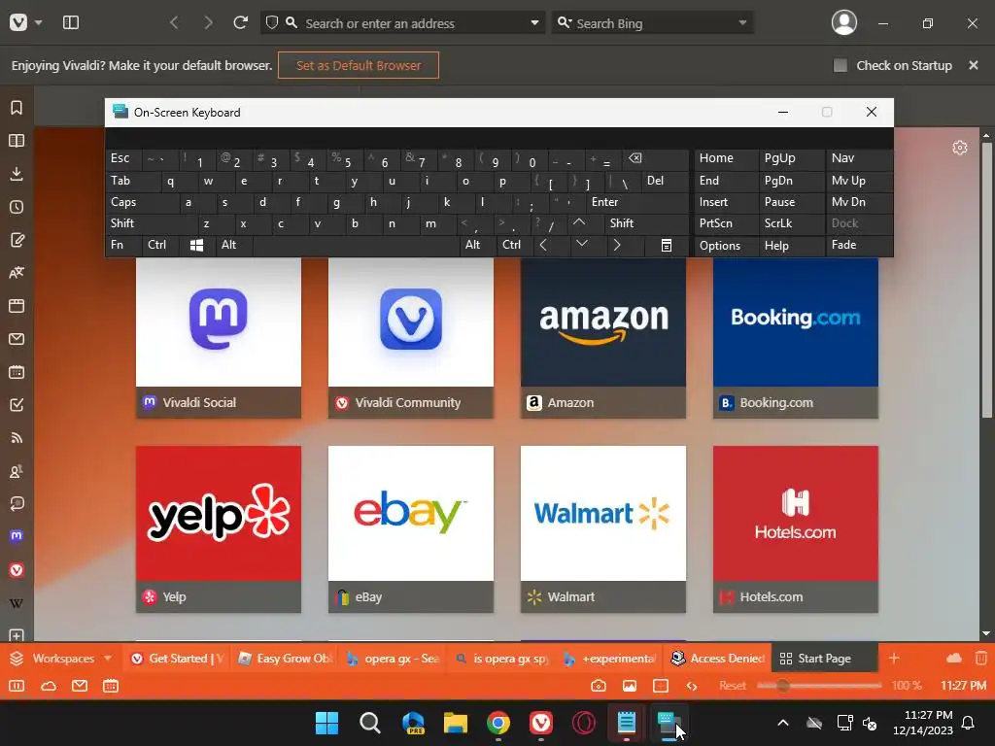Open synced tabs cloud icon
The image size is (995, 746).
954,659
